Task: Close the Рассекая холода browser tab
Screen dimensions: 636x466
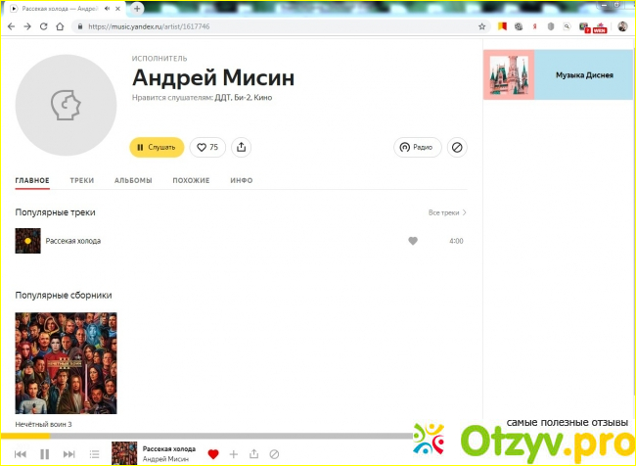Action: [x=117, y=8]
